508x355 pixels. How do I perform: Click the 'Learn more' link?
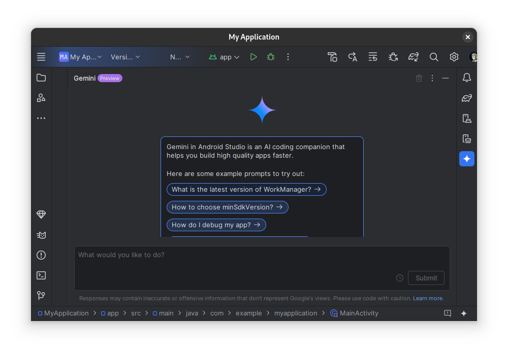click(428, 298)
